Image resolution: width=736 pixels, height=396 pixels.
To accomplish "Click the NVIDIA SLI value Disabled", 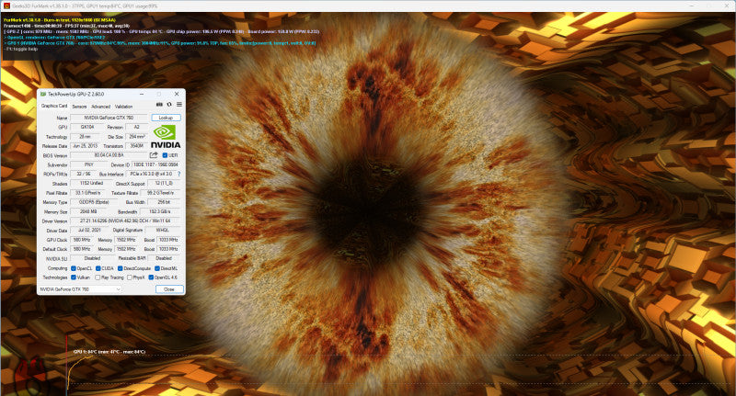I will tap(92, 258).
